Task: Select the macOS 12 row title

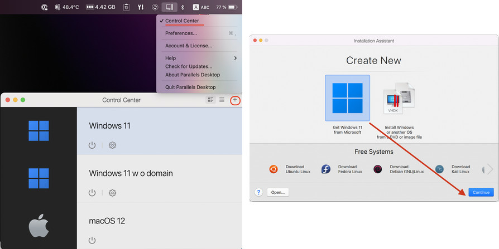Action: [107, 221]
